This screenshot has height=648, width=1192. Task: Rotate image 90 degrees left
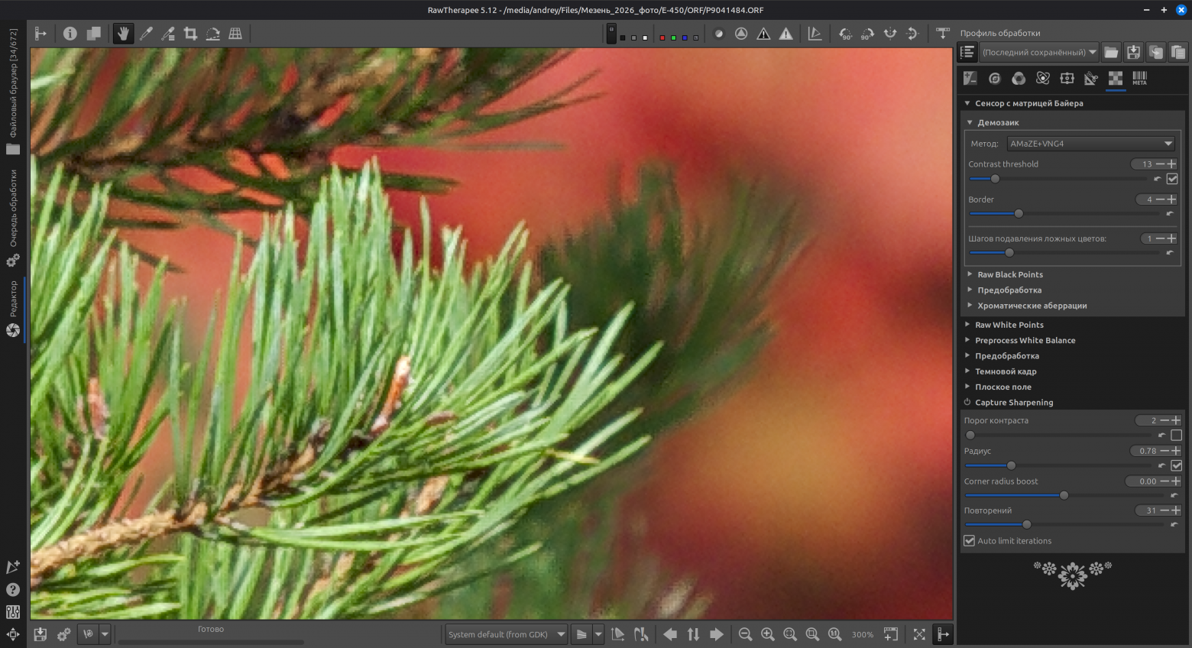pos(845,34)
